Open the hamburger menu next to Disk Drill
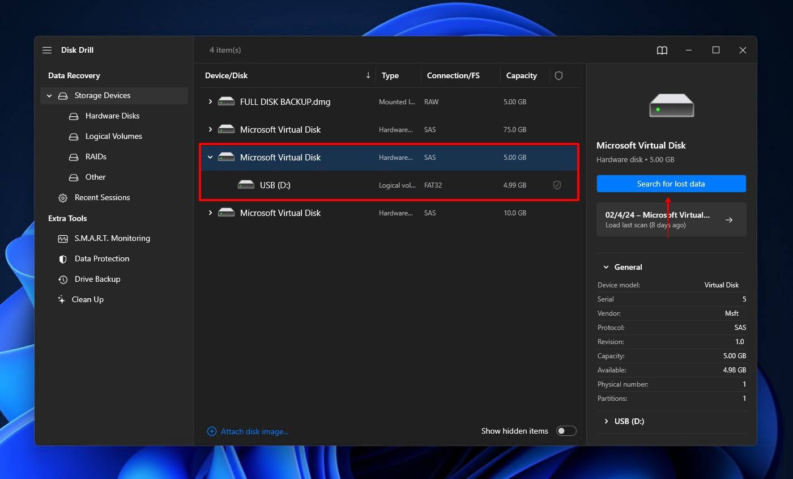Screen dimensions: 793x479 [47, 50]
